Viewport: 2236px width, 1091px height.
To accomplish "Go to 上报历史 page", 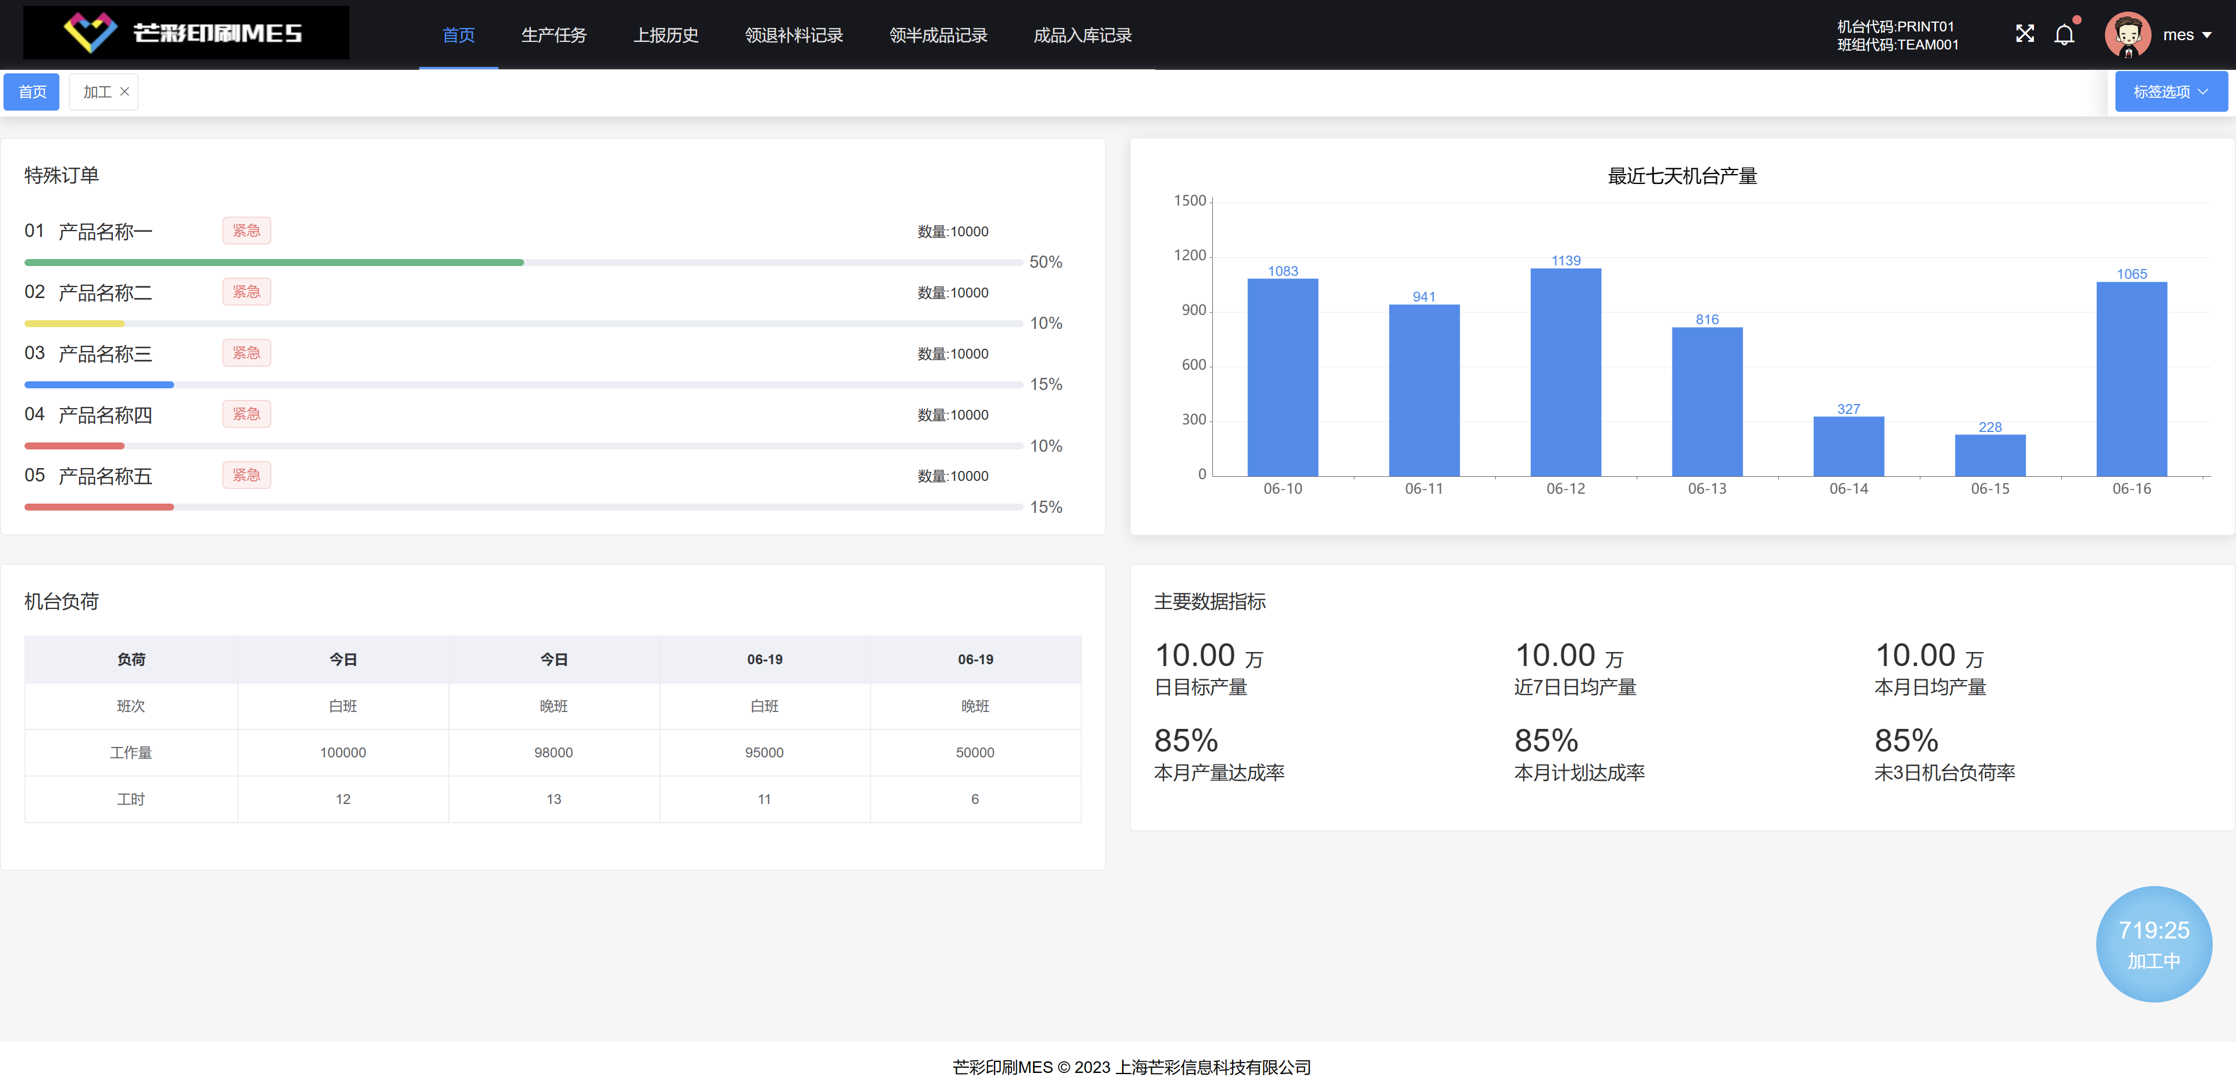I will click(x=666, y=36).
